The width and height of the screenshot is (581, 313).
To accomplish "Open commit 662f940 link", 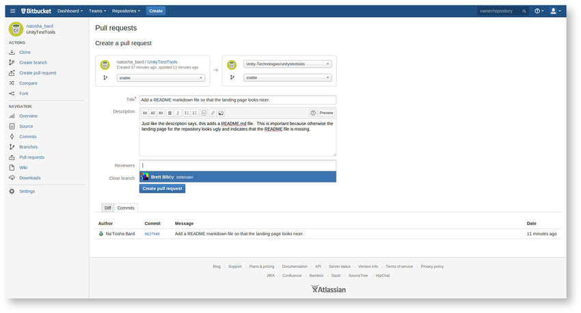I will click(152, 234).
